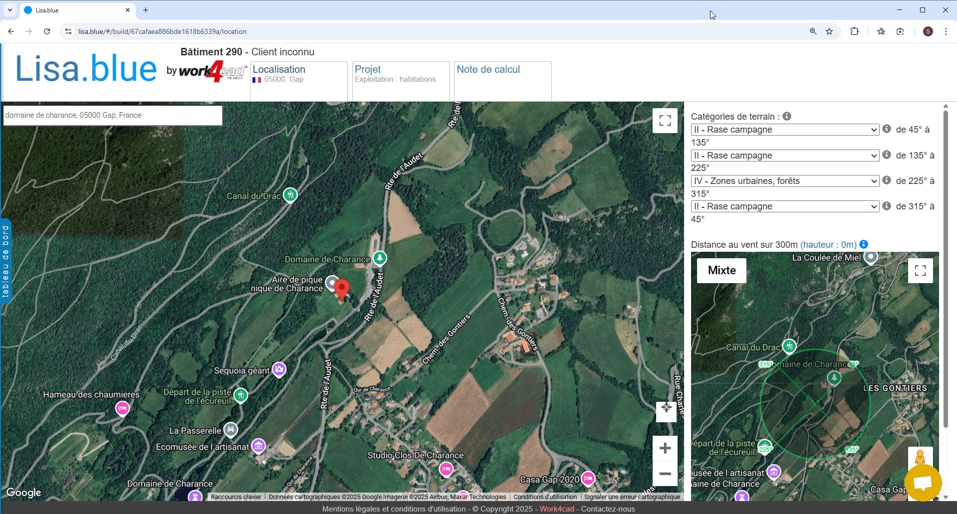Click the Street View pegman on small map
The image size is (957, 514).
921,458
